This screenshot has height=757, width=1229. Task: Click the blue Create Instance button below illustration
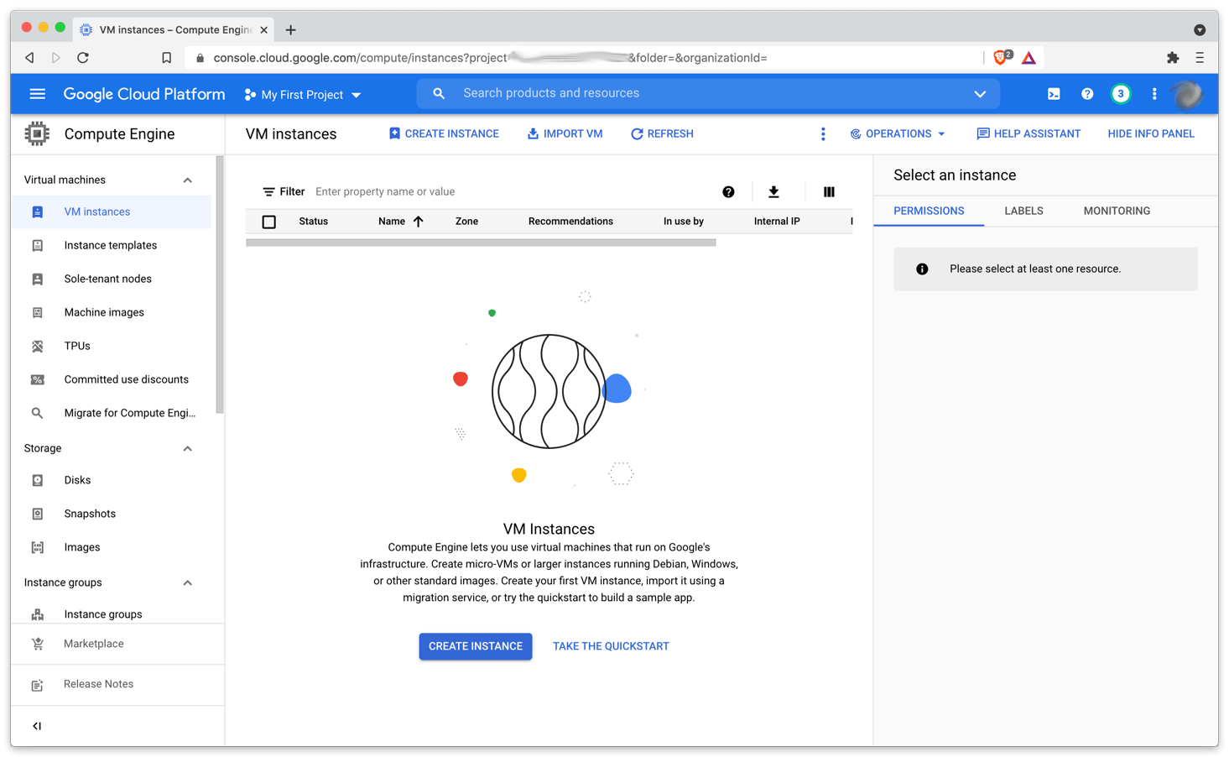pos(476,646)
